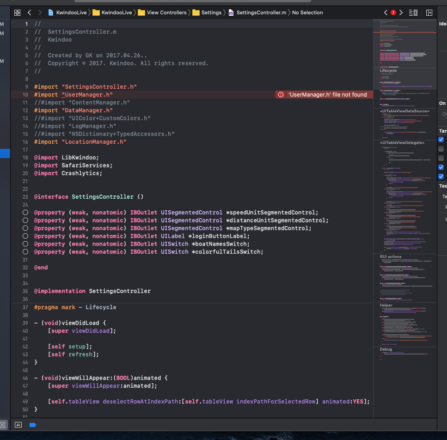Click @implementation SettingsController line
This screenshot has width=447, height=440.
coord(92,291)
